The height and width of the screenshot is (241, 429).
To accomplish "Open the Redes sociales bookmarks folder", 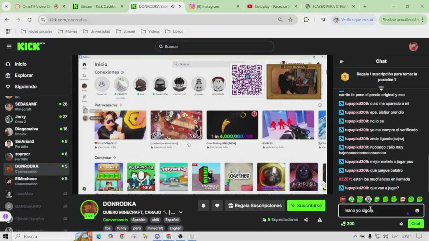I will pyautogui.click(x=36, y=31).
